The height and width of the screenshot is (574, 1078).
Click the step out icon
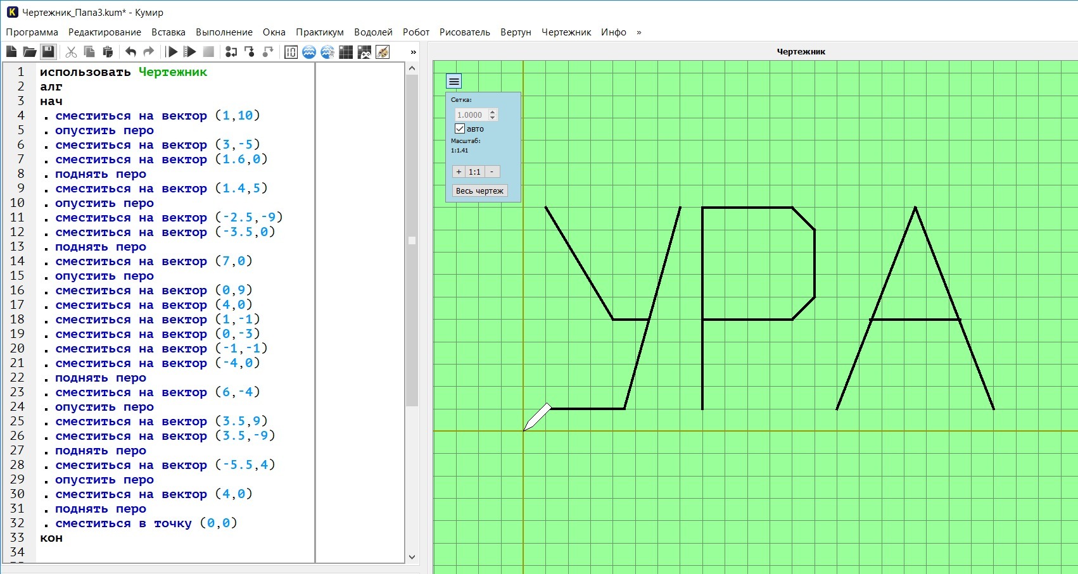[x=268, y=52]
